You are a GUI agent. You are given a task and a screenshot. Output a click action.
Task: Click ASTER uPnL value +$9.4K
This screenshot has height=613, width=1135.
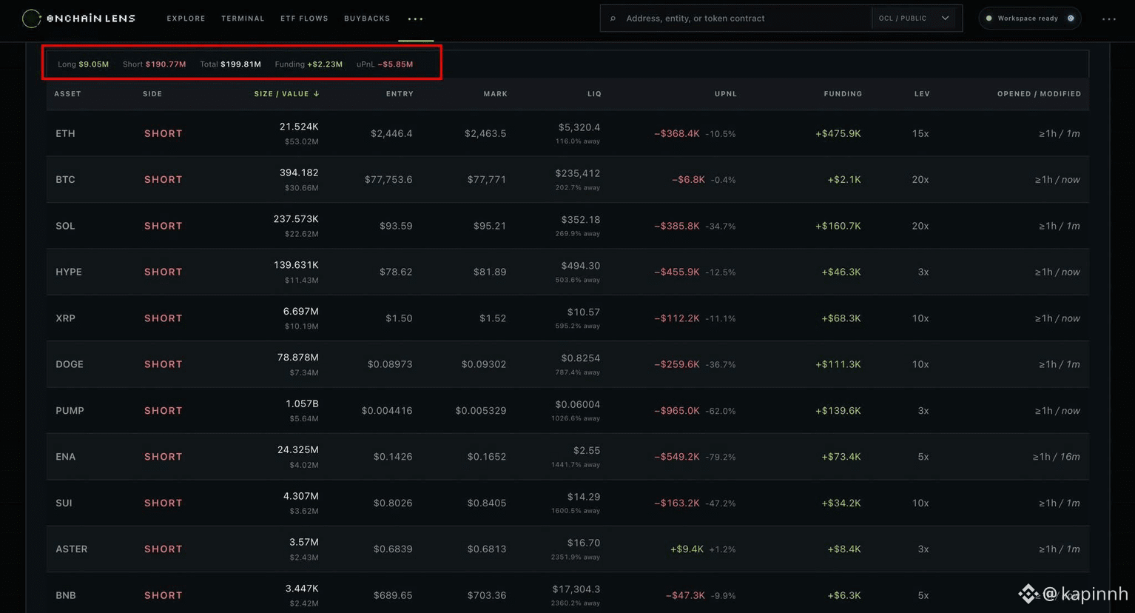tap(687, 549)
